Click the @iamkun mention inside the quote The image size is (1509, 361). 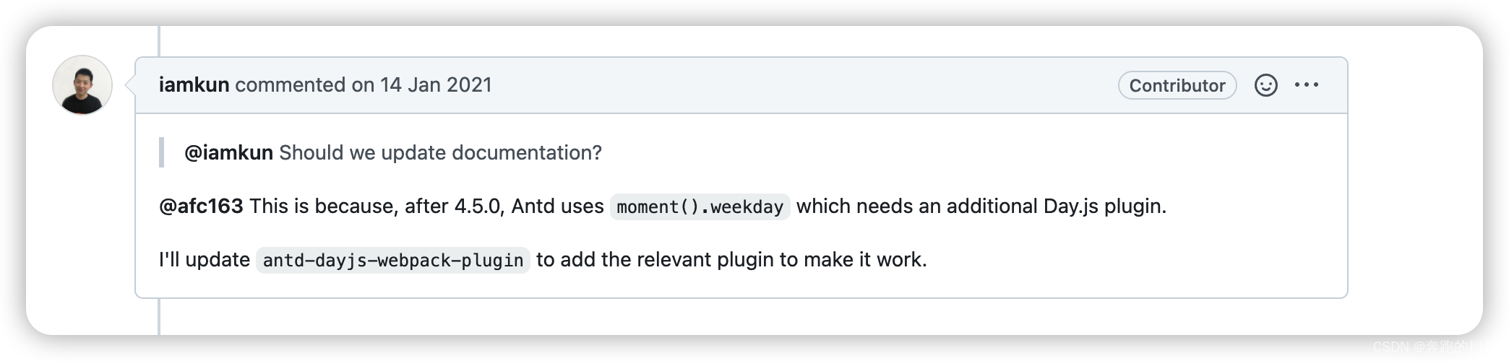[x=228, y=153]
